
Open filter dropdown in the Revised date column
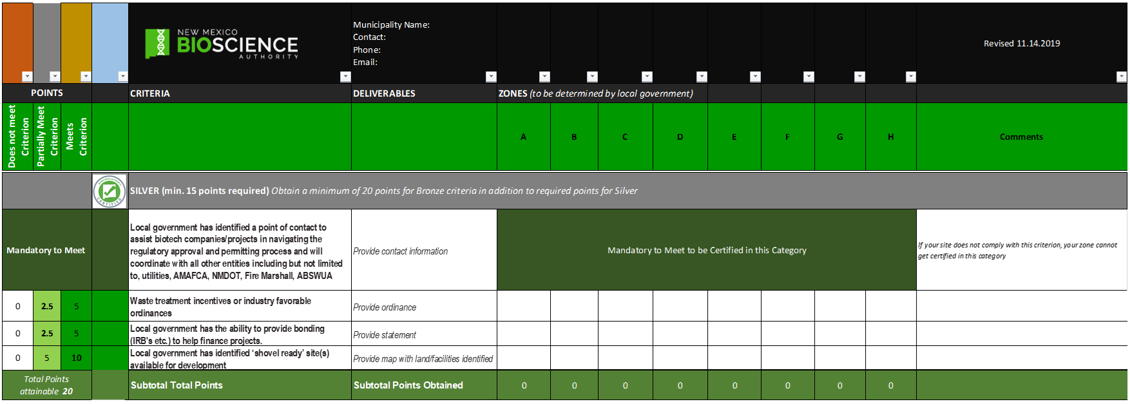click(x=1122, y=77)
